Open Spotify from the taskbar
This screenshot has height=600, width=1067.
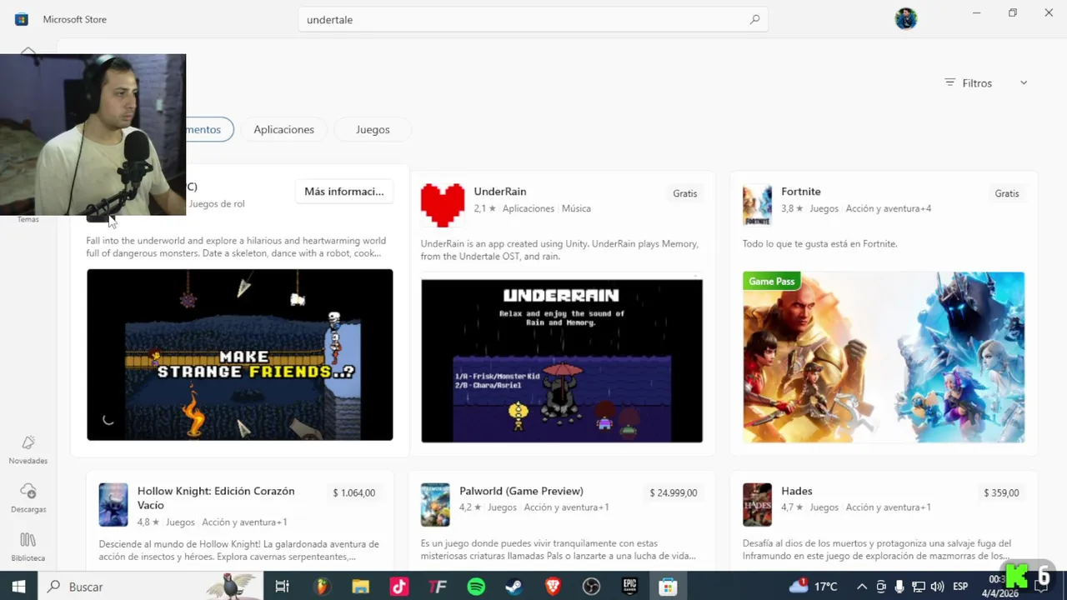click(x=476, y=587)
